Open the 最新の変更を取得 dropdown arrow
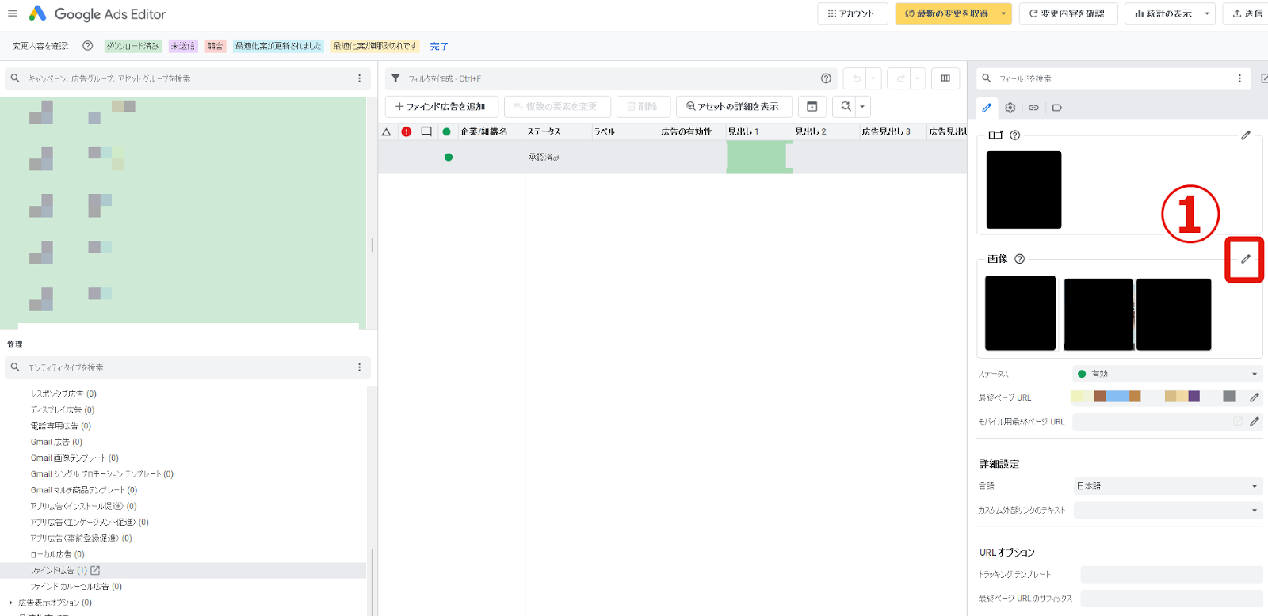1268x616 pixels. coord(1003,13)
